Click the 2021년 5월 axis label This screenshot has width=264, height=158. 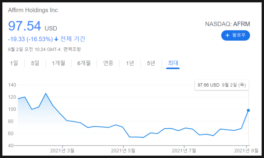coord(123,150)
